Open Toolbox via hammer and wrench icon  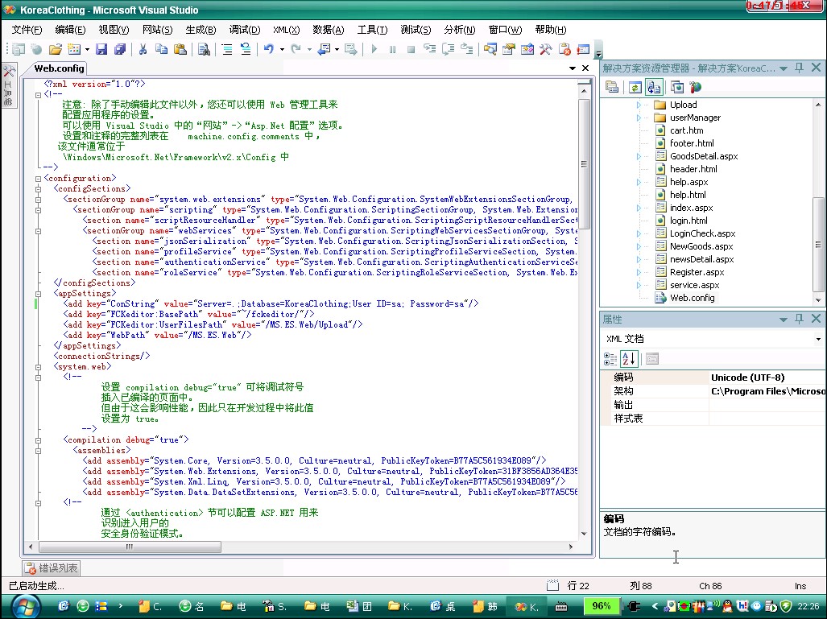pyautogui.click(x=545, y=50)
